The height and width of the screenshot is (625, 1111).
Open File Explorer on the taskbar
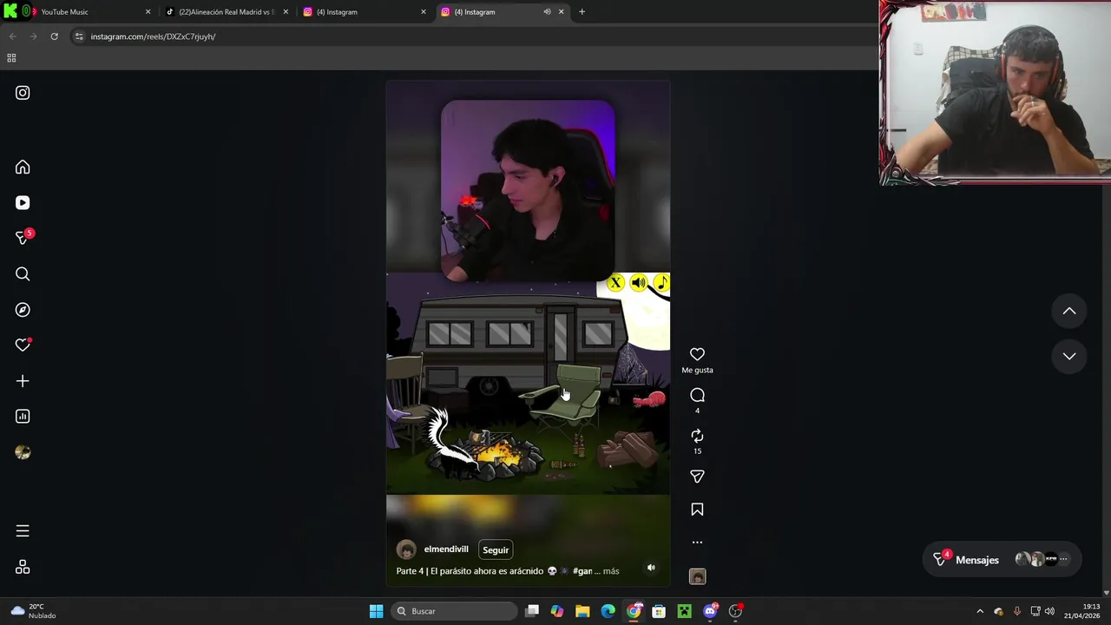[x=582, y=611]
